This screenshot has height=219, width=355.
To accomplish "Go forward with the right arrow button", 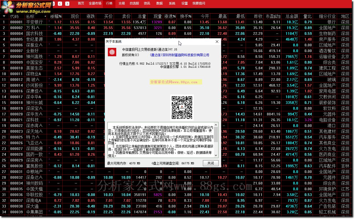I will tap(67, 4).
